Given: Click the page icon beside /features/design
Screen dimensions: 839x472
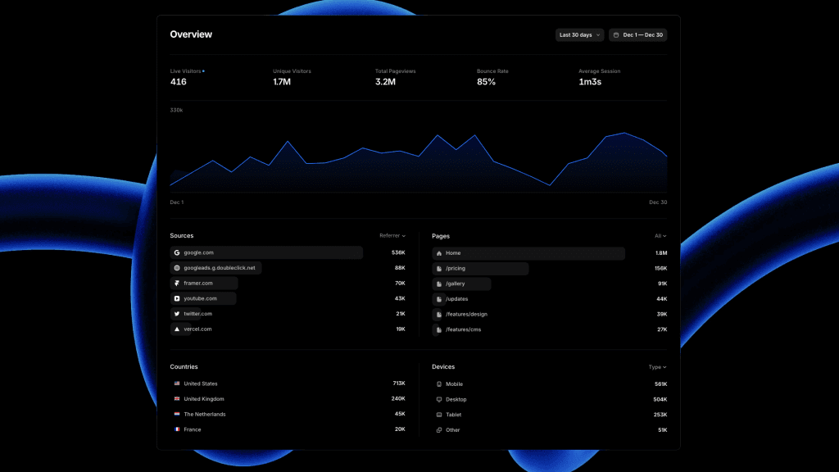Looking at the screenshot, I should [x=439, y=315].
